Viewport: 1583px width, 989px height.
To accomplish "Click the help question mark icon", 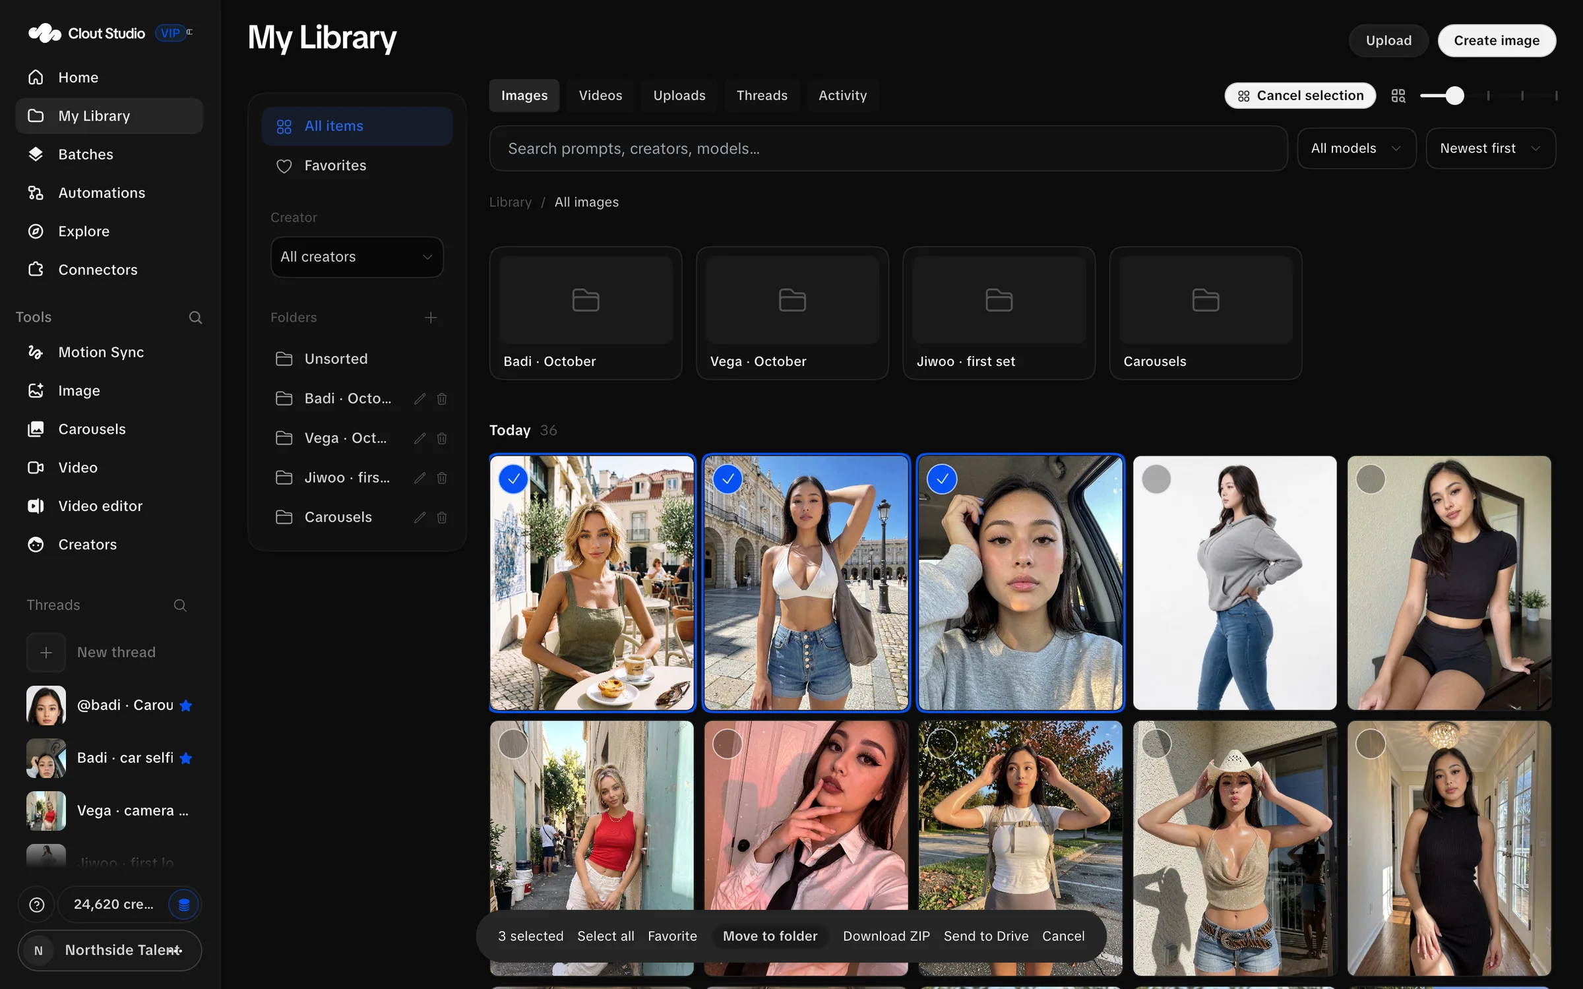I will point(37,905).
